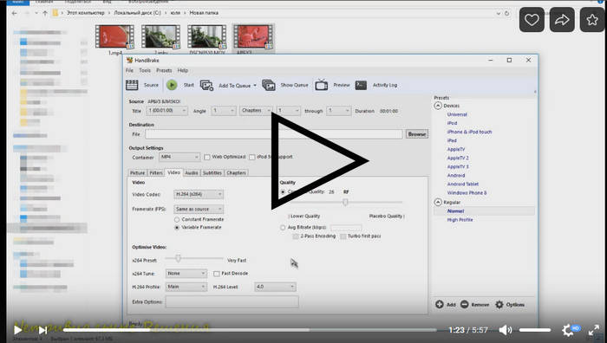Open the Framerate FPS dropdown
The height and width of the screenshot is (343, 607).
pyautogui.click(x=199, y=210)
